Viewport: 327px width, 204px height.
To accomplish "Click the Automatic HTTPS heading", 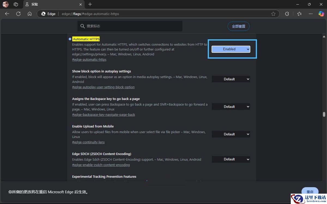I will pyautogui.click(x=86, y=39).
